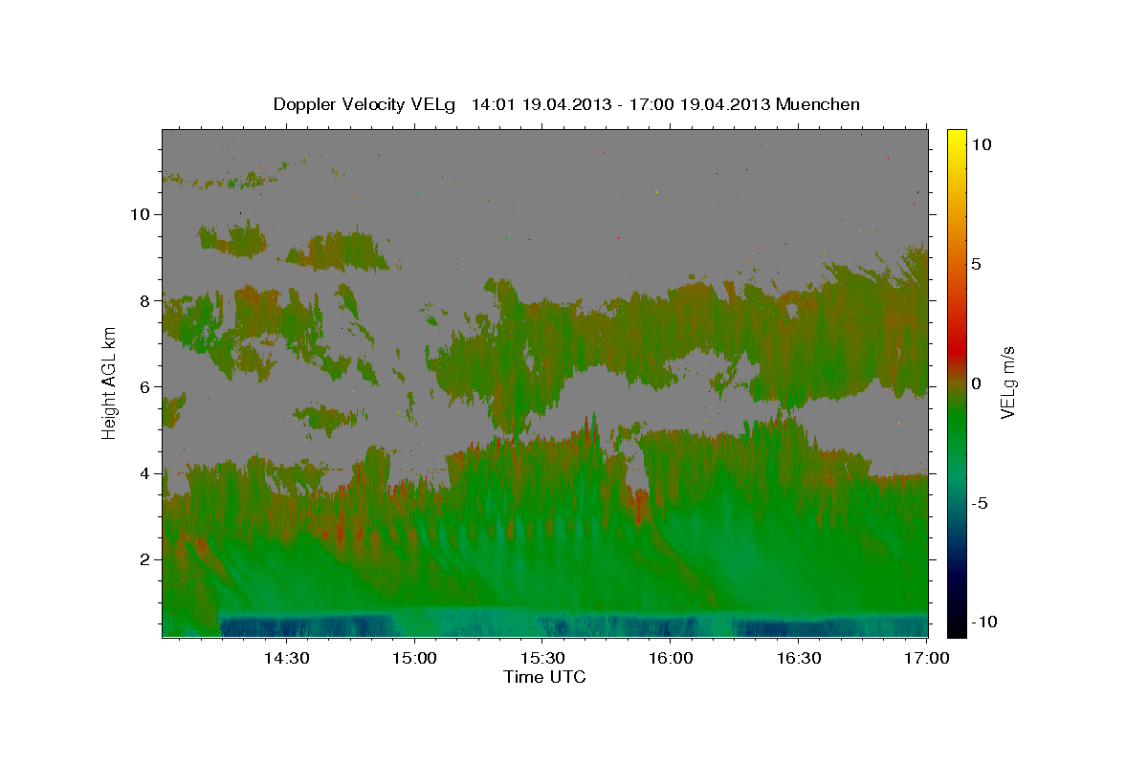Click the '14:30' time tick label
This screenshot has height=765, width=1148.
(285, 659)
